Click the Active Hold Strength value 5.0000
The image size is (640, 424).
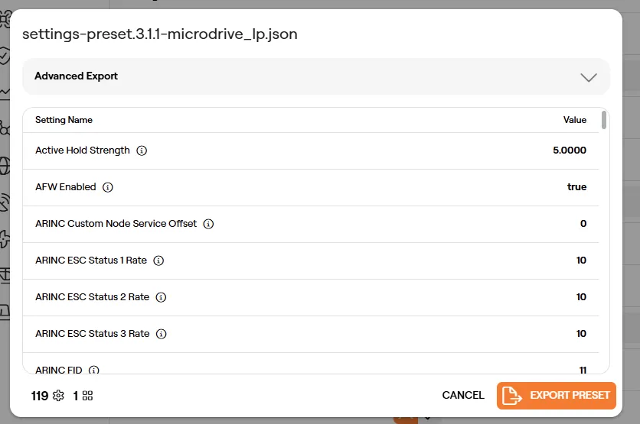(570, 151)
